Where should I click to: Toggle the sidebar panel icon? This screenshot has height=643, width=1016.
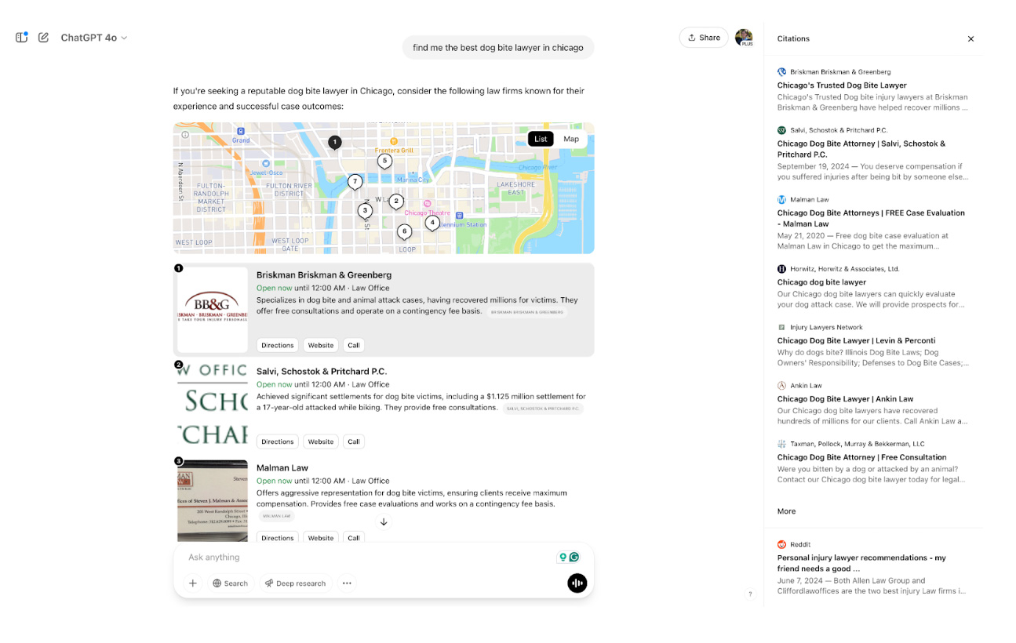21,37
